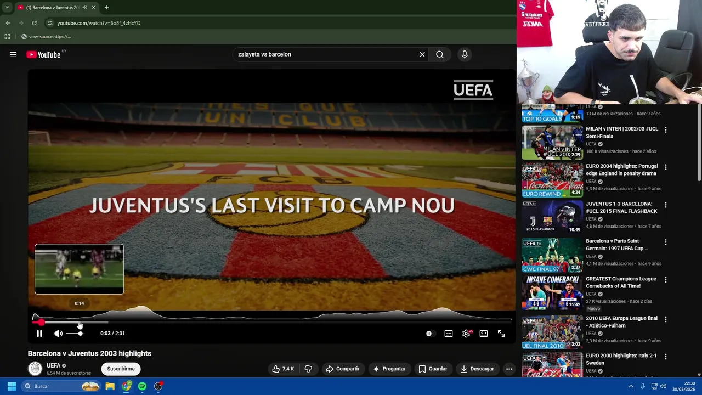Open the player settings gear
Image resolution: width=702 pixels, height=395 pixels.
click(x=466, y=334)
